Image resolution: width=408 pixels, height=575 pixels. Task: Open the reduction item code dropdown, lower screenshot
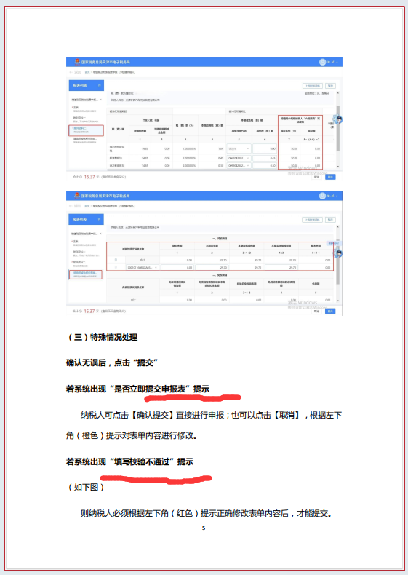click(143, 268)
